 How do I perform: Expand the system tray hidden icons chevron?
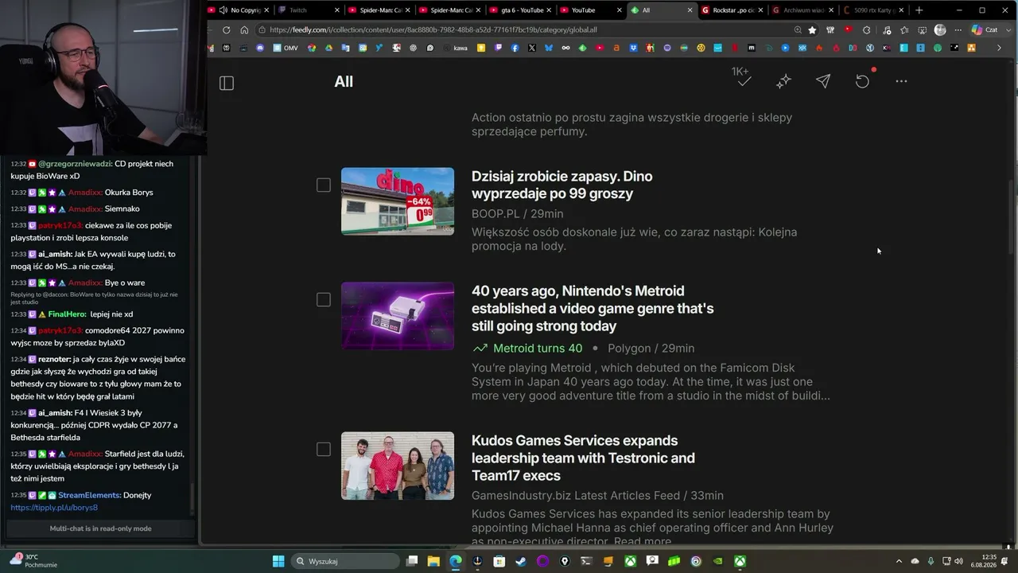pyautogui.click(x=899, y=561)
